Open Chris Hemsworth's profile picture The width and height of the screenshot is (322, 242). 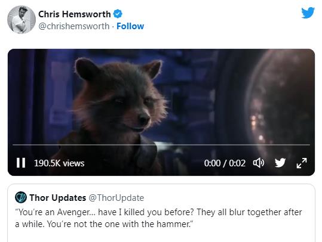[22, 20]
